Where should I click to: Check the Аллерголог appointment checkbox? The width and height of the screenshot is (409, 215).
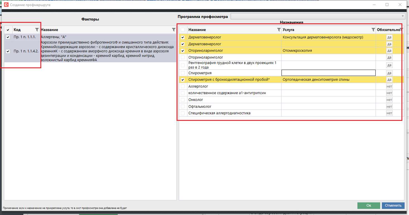(183, 86)
